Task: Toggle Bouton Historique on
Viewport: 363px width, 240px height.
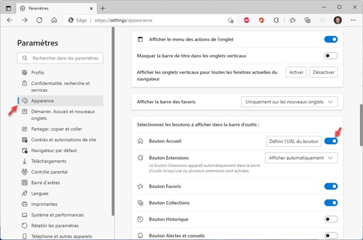Action: click(x=331, y=219)
